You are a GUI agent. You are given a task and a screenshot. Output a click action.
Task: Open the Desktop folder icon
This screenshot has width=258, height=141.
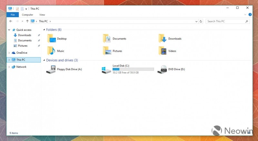point(51,38)
